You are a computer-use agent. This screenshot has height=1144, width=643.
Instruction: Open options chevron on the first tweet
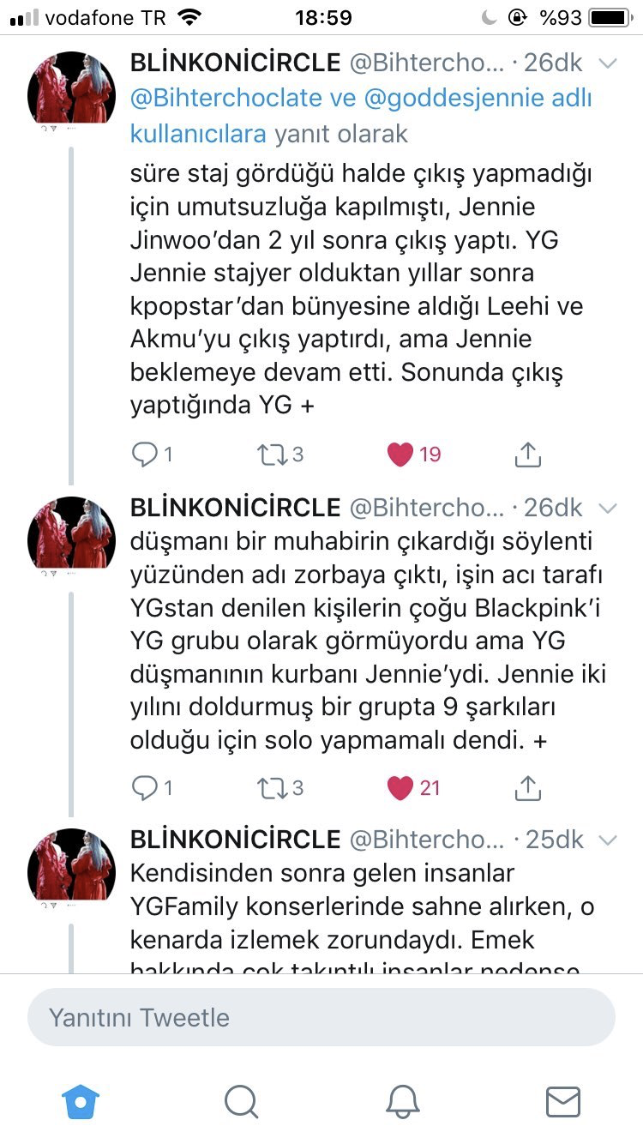coord(607,63)
